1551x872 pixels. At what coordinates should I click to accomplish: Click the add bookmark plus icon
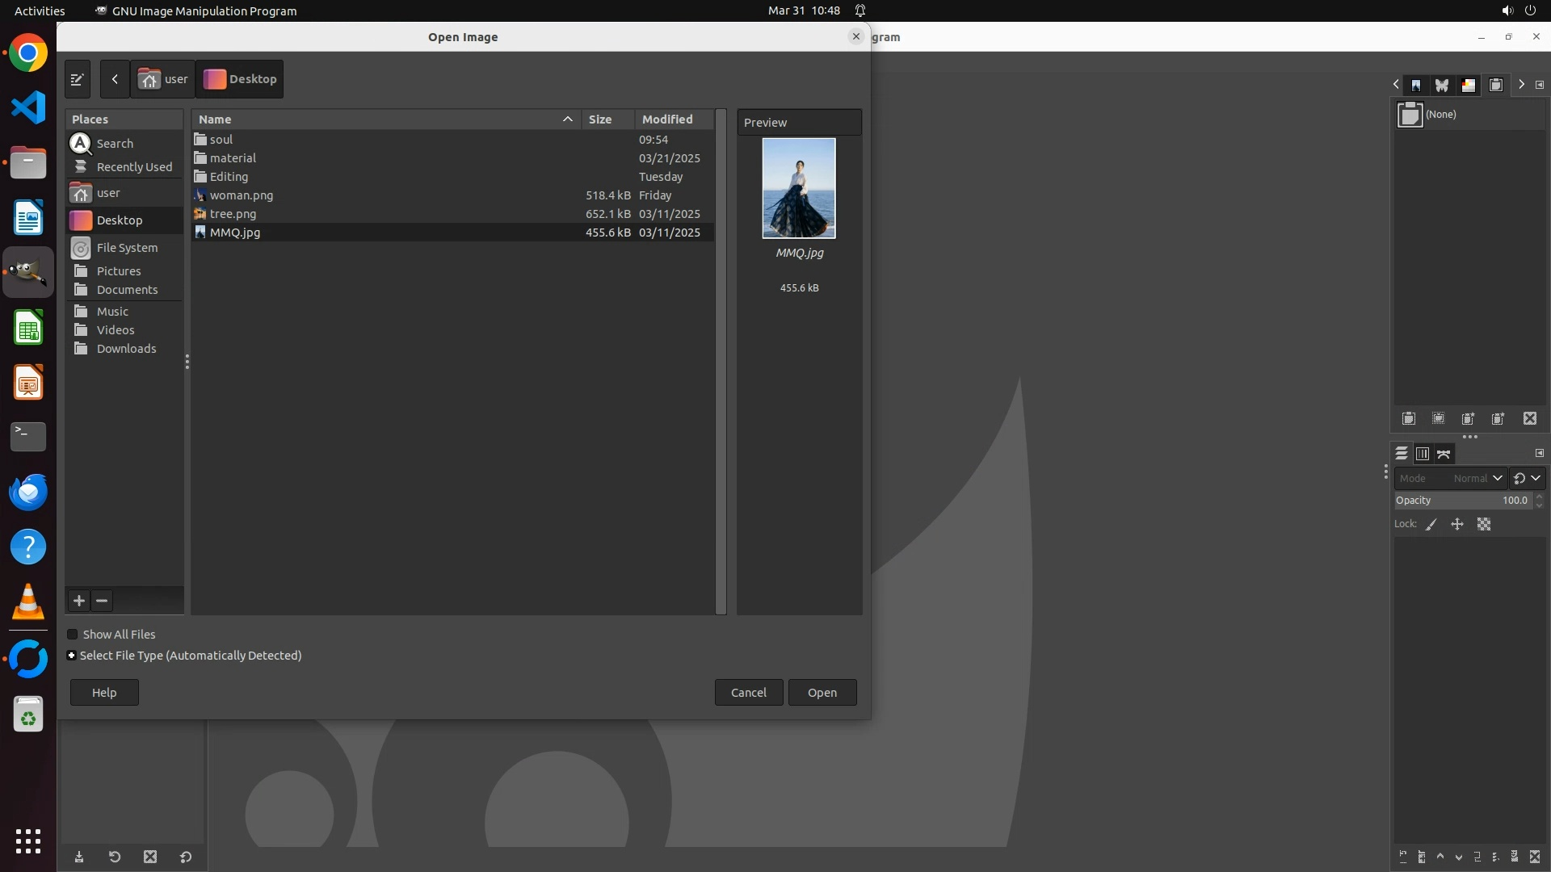pyautogui.click(x=79, y=601)
